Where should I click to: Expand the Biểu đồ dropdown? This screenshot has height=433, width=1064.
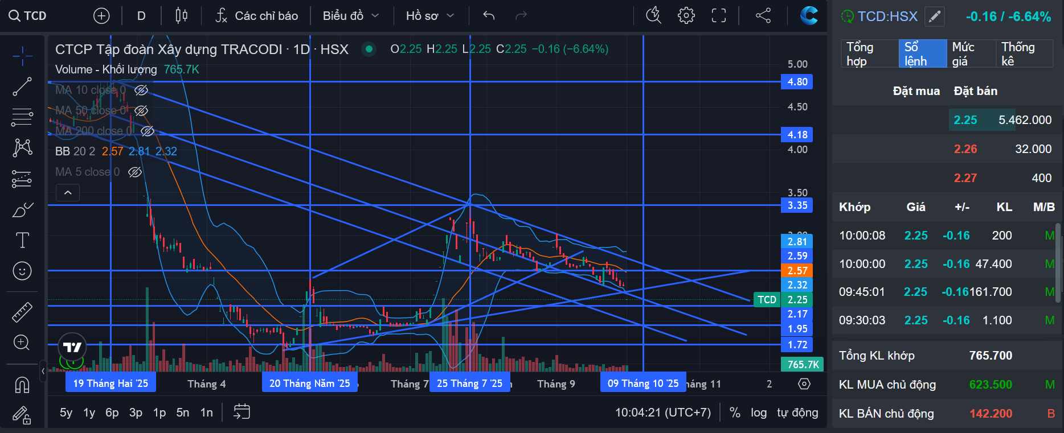pyautogui.click(x=351, y=16)
